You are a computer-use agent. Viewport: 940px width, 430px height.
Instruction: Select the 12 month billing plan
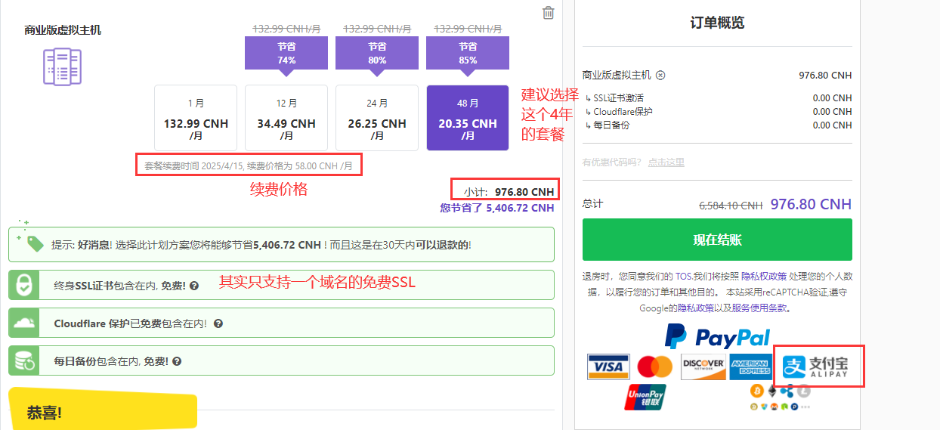[286, 118]
